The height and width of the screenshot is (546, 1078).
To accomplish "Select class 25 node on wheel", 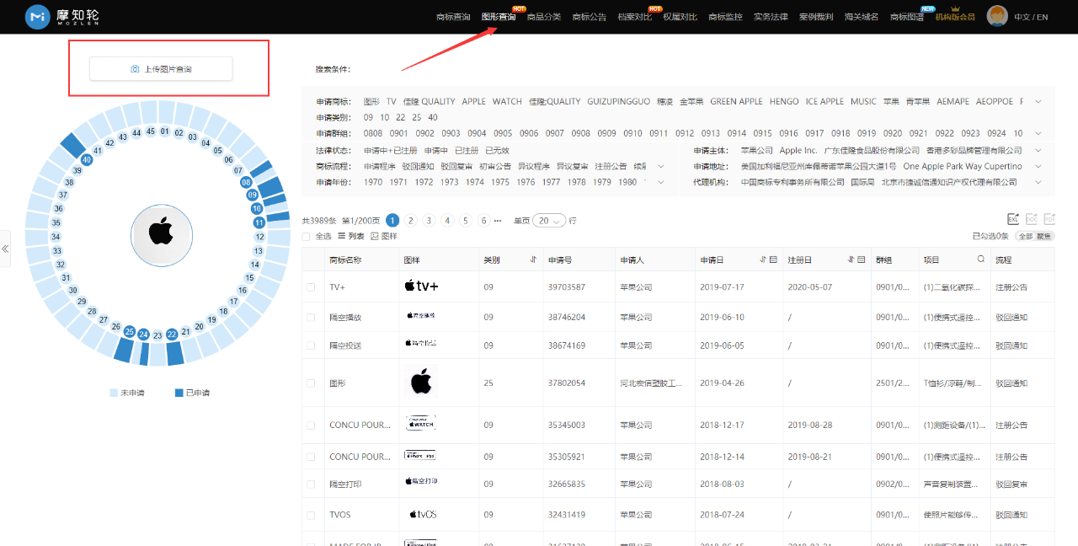I will coord(129,331).
